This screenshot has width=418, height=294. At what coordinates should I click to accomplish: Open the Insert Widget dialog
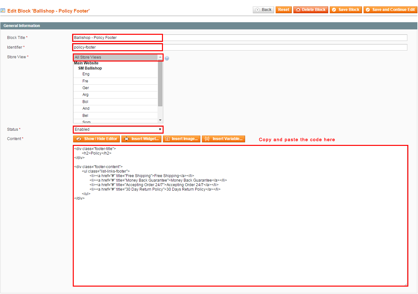(141, 139)
